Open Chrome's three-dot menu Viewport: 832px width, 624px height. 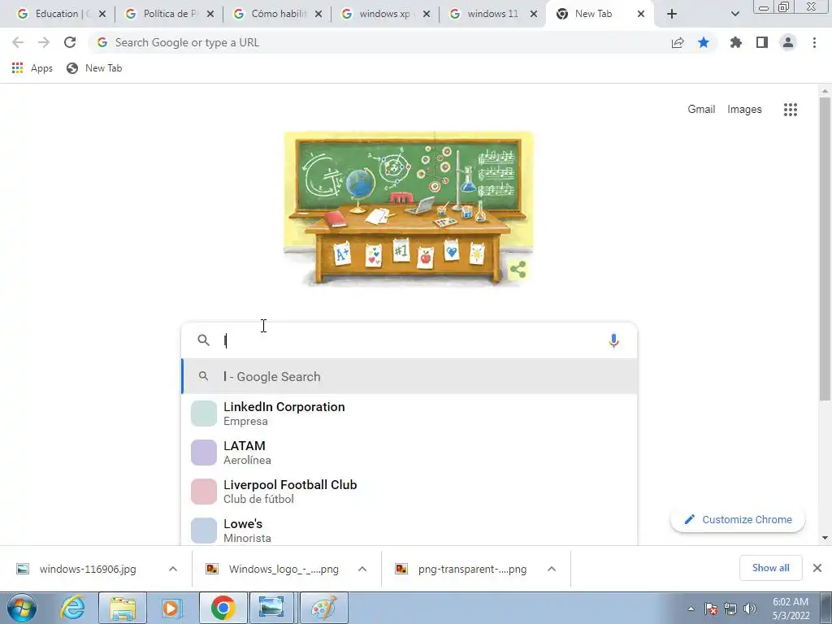814,42
